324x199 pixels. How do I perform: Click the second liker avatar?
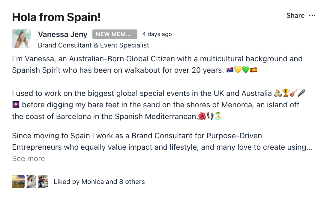(31, 182)
